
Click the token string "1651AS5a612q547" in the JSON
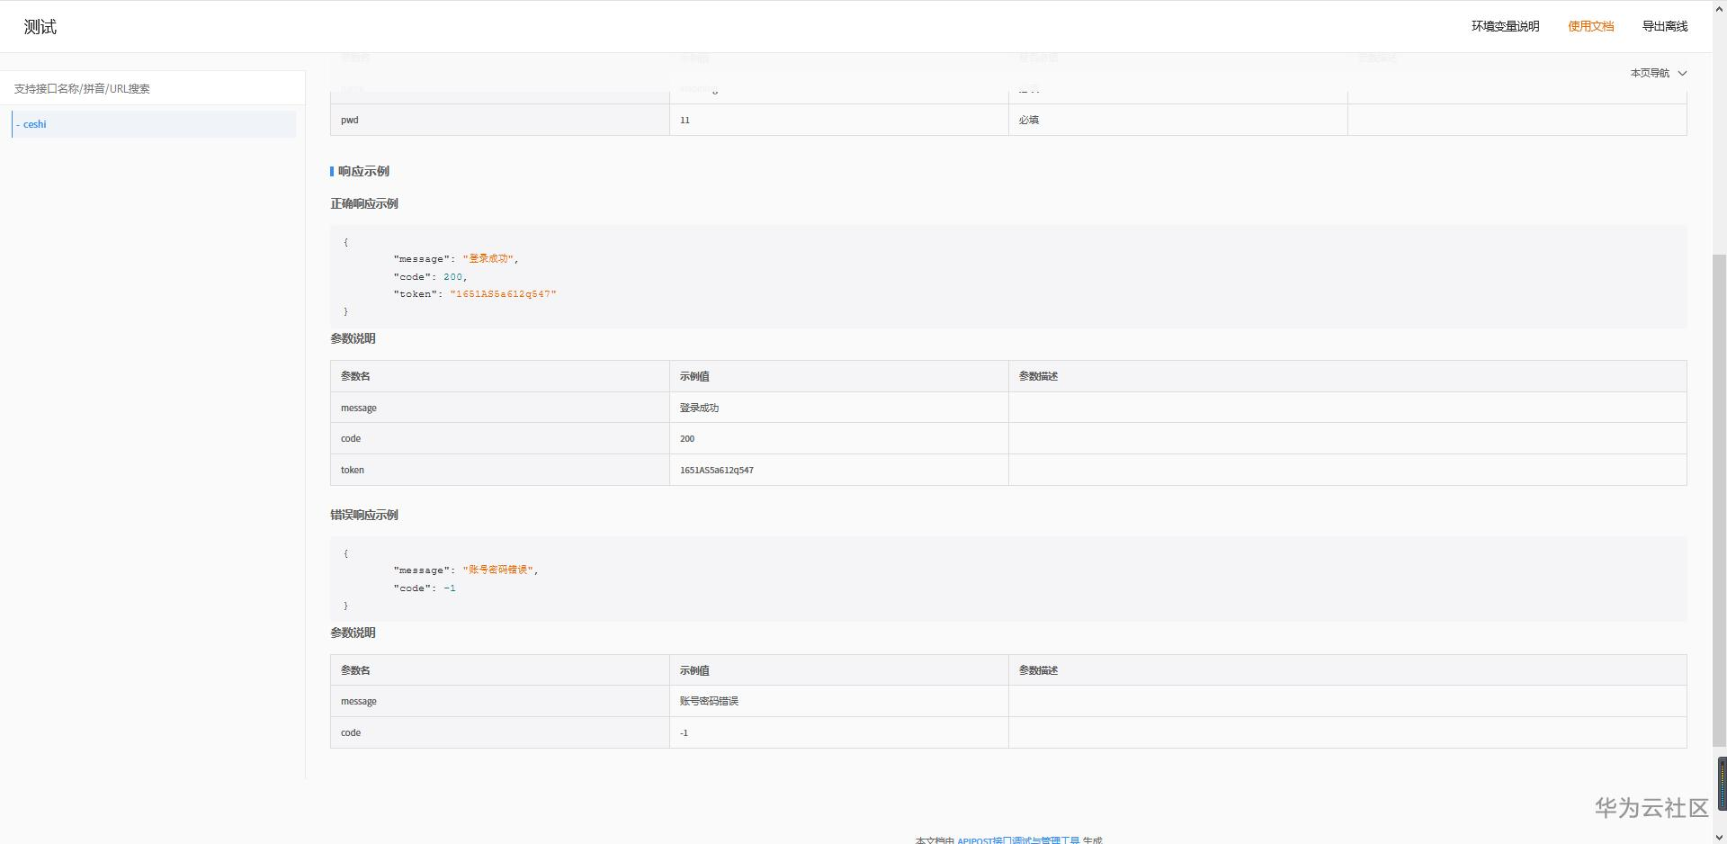pos(503,294)
